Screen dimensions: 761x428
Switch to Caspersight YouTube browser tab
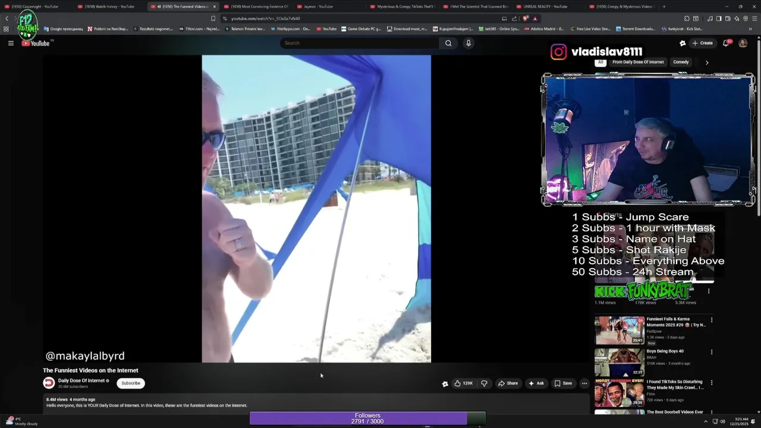(x=36, y=7)
